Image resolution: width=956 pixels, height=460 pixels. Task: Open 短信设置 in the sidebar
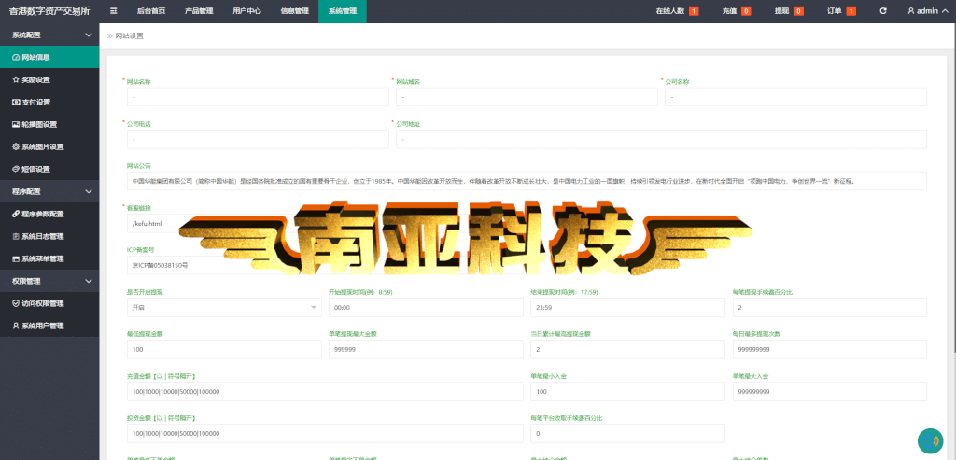pyautogui.click(x=49, y=170)
